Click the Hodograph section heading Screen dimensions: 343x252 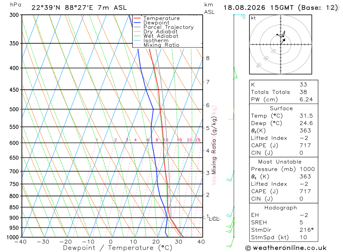[x=281, y=208]
